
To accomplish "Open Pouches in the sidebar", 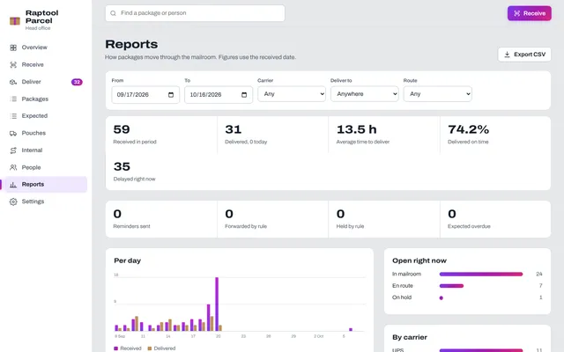I will 33,133.
